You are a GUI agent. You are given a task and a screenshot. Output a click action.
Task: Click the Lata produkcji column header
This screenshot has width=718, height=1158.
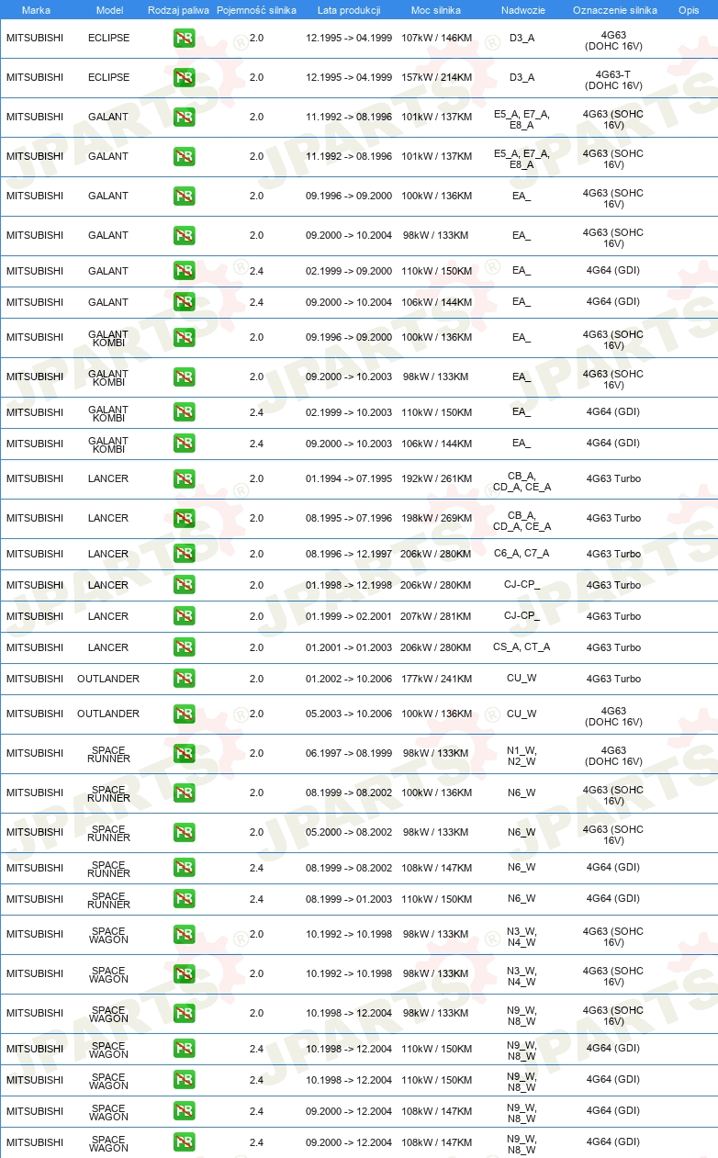coord(349,10)
